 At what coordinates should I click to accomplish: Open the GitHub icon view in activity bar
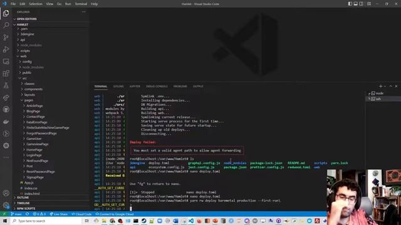[6, 109]
